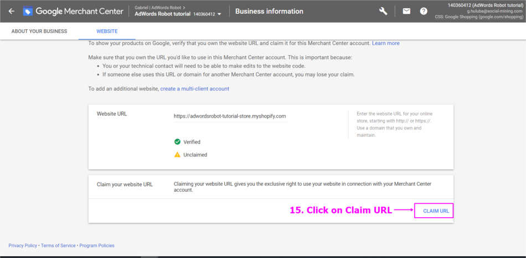Screen dimensions: 526x258
Task: Open the Terms of Service link
Action: [59, 245]
